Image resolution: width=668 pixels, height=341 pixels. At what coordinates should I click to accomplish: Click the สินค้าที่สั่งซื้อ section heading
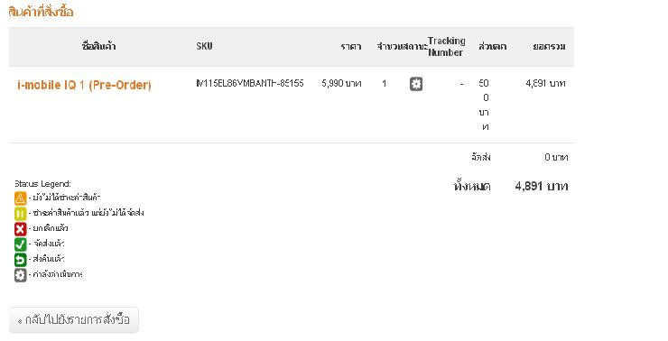41,12
